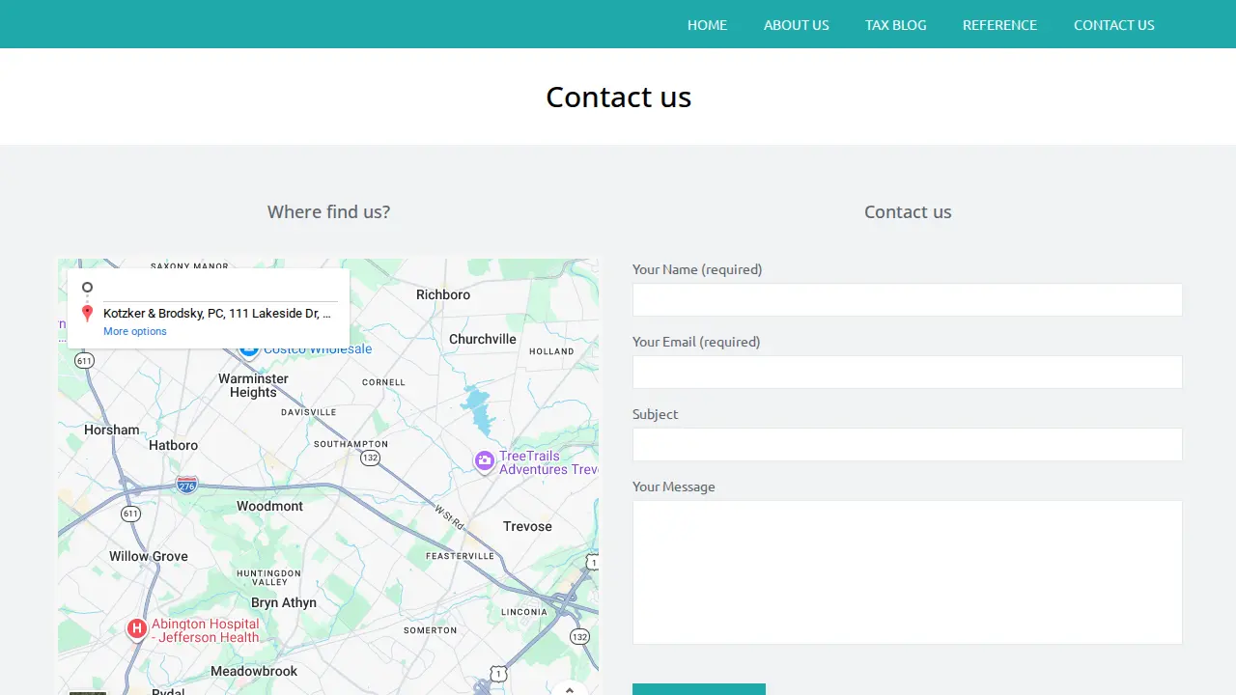Click the Horsham label on the map
This screenshot has height=695, width=1236.
tap(112, 430)
